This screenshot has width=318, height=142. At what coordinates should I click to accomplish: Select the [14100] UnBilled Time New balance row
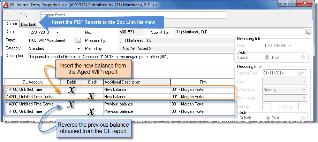120,89
